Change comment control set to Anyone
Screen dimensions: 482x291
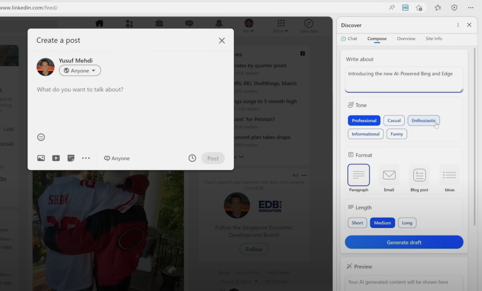coord(117,158)
